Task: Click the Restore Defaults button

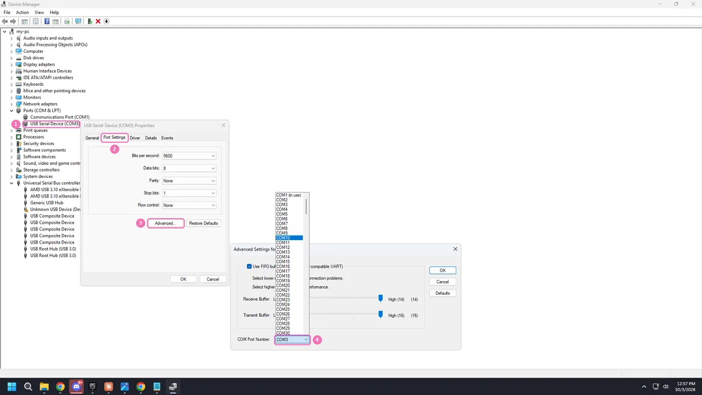Action: click(204, 223)
